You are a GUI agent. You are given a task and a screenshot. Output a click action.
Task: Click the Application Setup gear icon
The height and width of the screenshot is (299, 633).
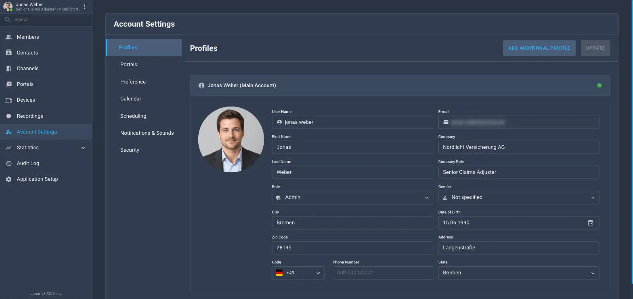[8, 179]
